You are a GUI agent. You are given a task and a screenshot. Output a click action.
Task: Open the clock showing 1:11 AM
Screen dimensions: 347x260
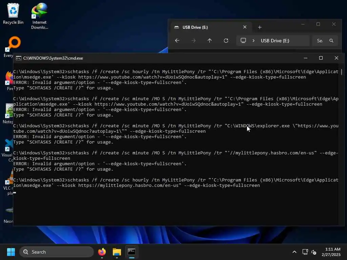click(331, 252)
